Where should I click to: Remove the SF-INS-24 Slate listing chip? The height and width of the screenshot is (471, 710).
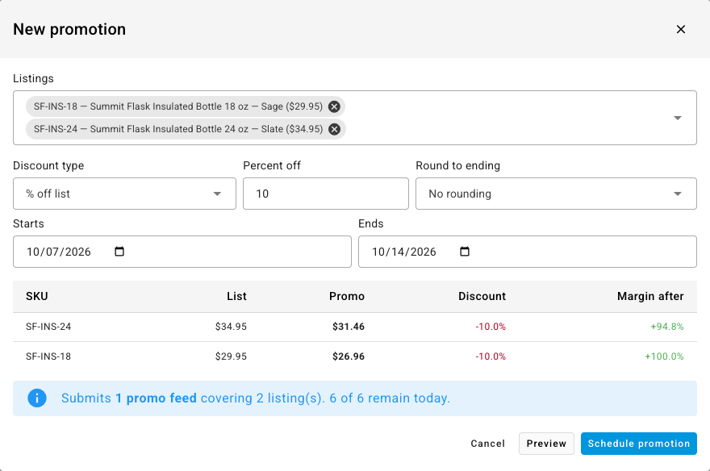click(x=334, y=129)
